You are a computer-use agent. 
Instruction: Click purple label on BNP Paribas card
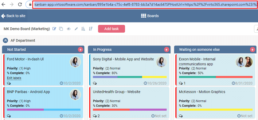tap(25, 110)
